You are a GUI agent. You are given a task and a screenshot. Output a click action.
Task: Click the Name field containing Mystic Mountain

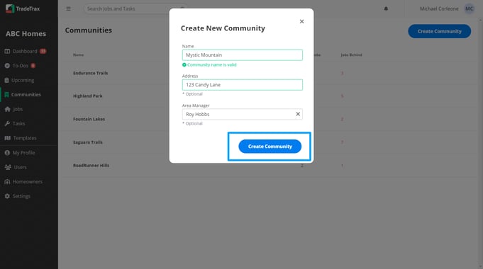(242, 55)
